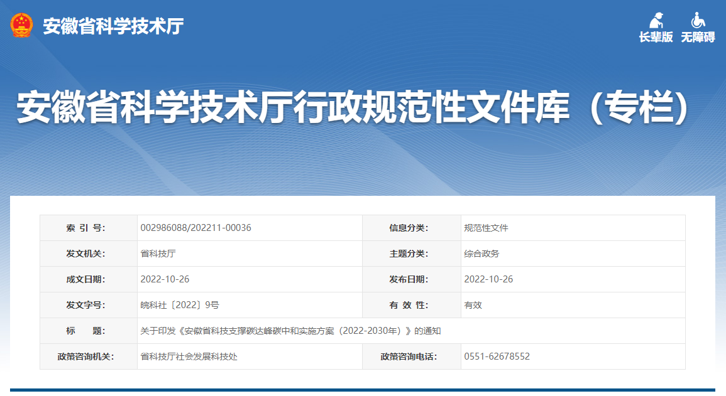
Task: Click the national emblem logo
Action: (x=21, y=24)
